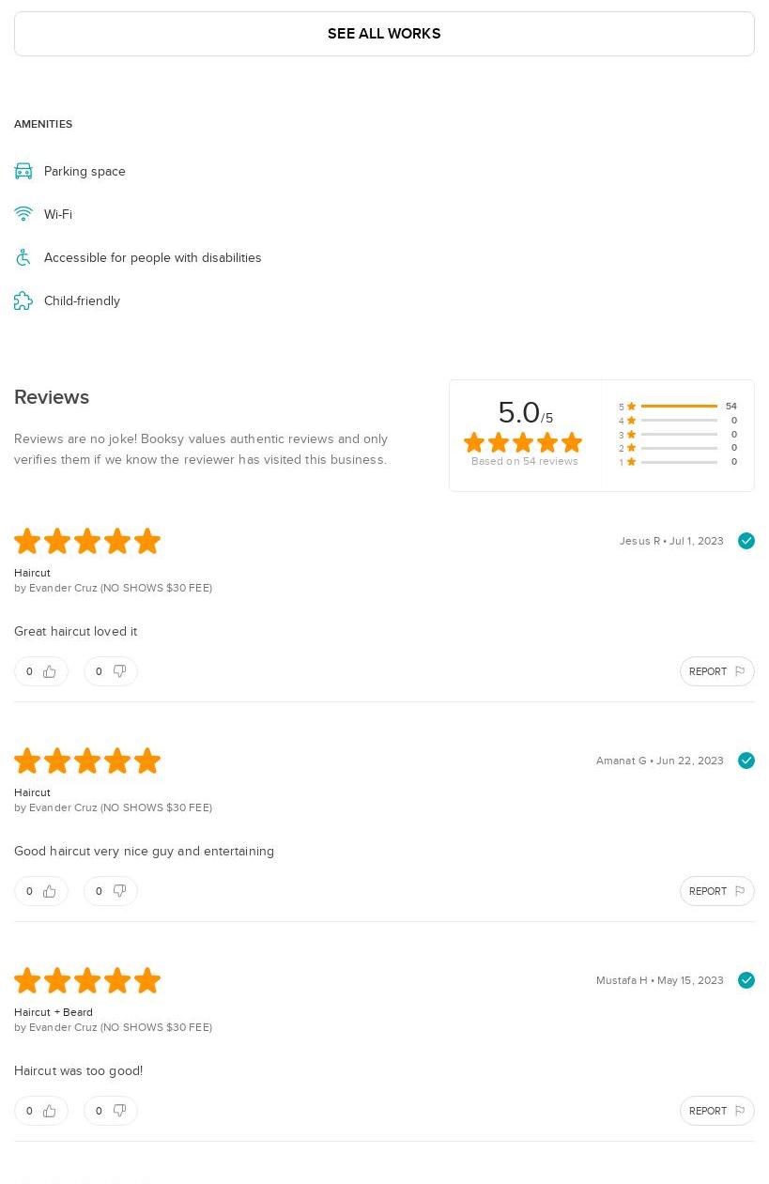Report Mustafa H's review
Screen dimensions: 769x1184
tap(716, 1111)
